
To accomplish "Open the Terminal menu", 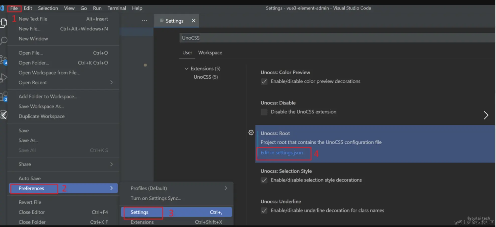I will [117, 8].
